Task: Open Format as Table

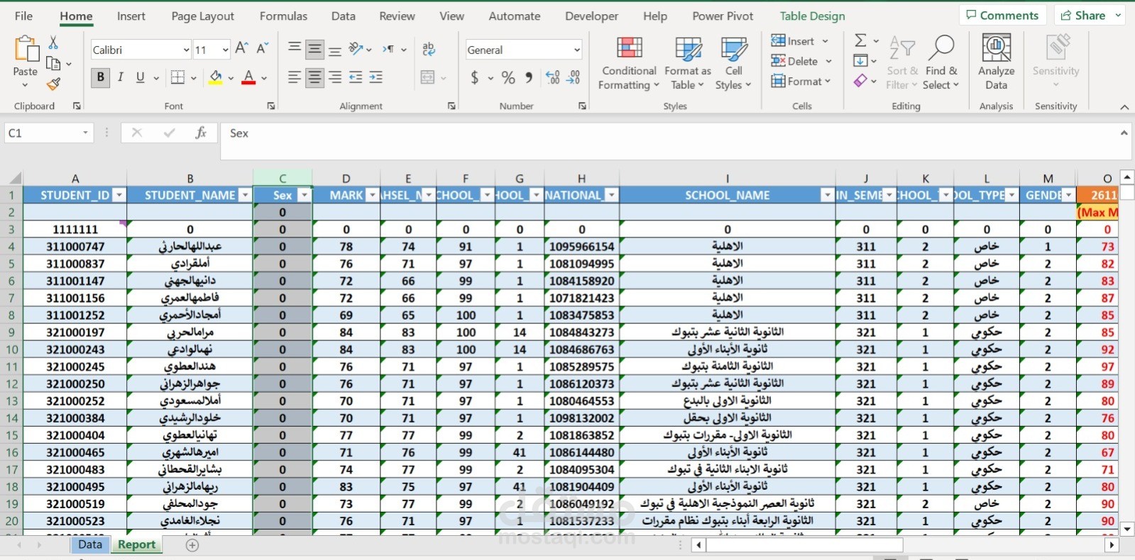Action: pyautogui.click(x=687, y=62)
